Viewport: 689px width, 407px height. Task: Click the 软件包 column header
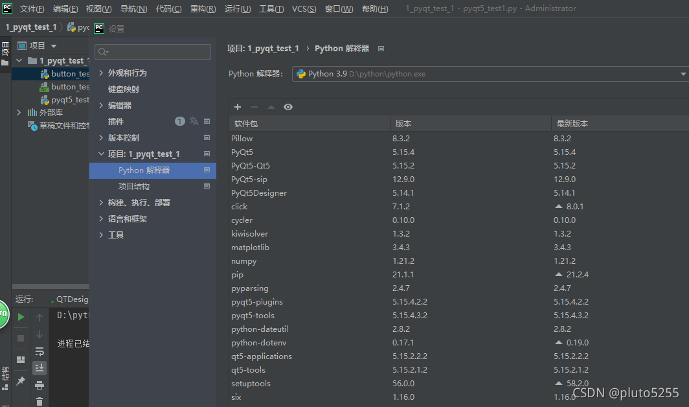310,124
